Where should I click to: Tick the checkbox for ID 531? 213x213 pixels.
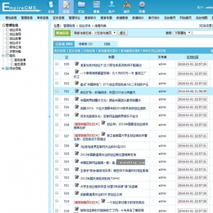57,99
